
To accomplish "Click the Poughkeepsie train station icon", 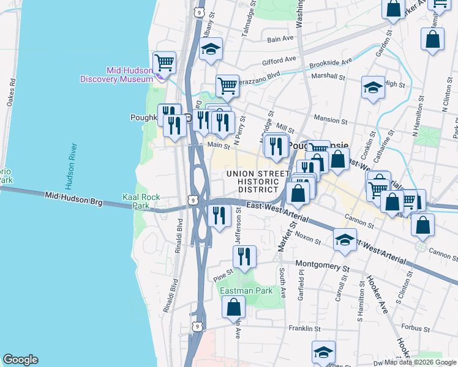I will coord(189,118).
